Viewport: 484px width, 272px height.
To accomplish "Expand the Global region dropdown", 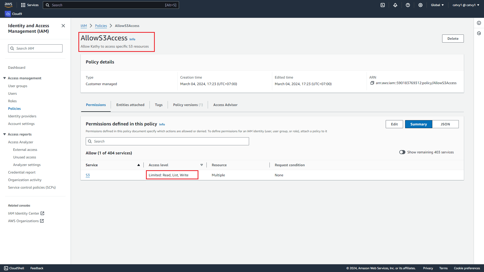I will 437,5.
